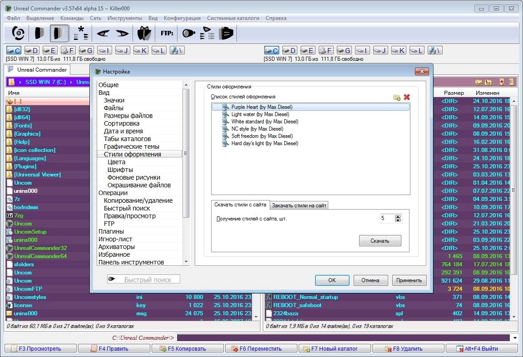The width and height of the screenshot is (523, 357).
Task: Click settings tree scrollbar down arrow
Action: (186, 262)
